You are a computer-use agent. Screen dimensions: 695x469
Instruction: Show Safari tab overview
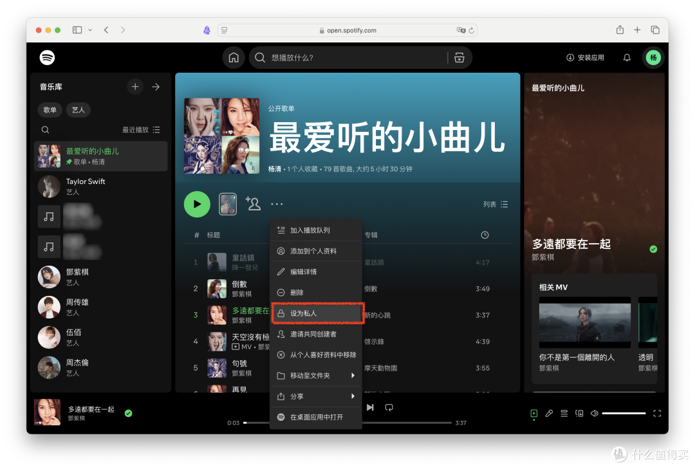tap(655, 30)
